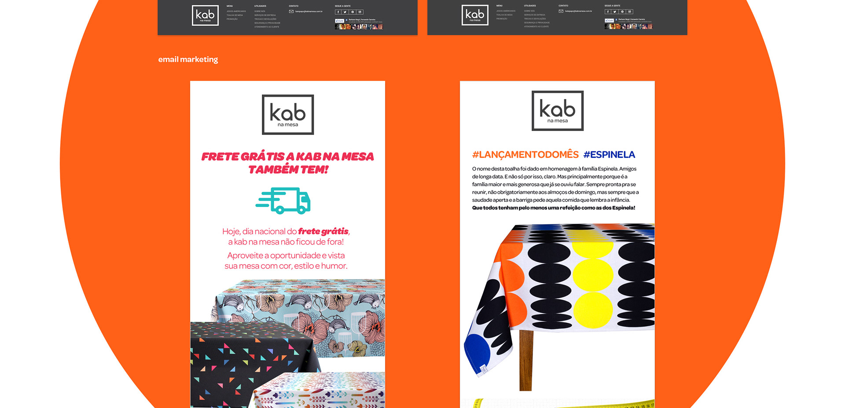Click the SEGUE A GENTE heading in the right footer
The height and width of the screenshot is (408, 845).
(x=613, y=6)
